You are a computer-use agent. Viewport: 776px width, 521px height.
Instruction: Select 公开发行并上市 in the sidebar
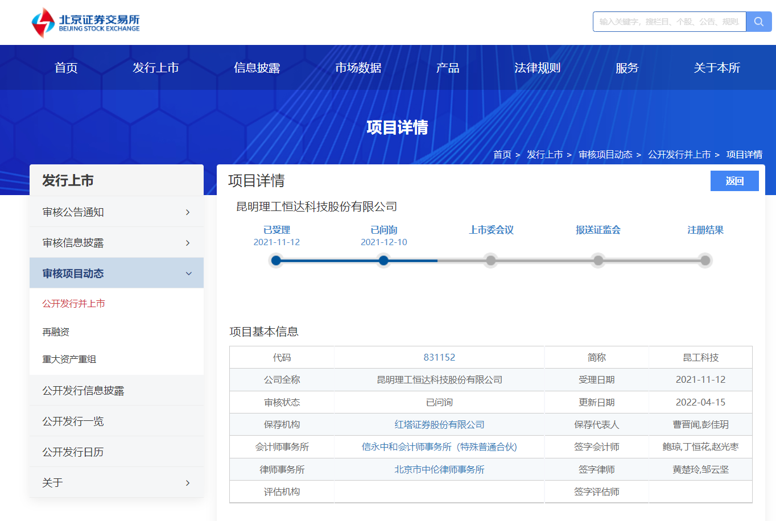point(73,304)
